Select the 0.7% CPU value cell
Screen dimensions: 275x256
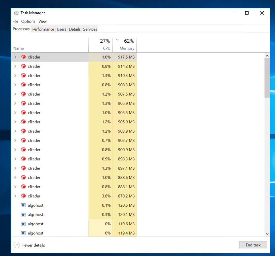point(101,141)
